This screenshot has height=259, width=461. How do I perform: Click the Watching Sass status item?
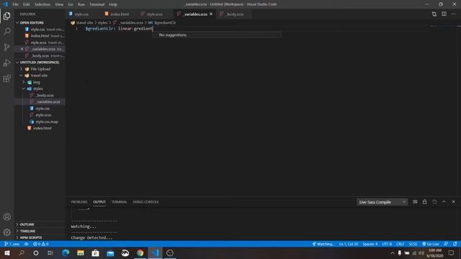(x=323, y=244)
